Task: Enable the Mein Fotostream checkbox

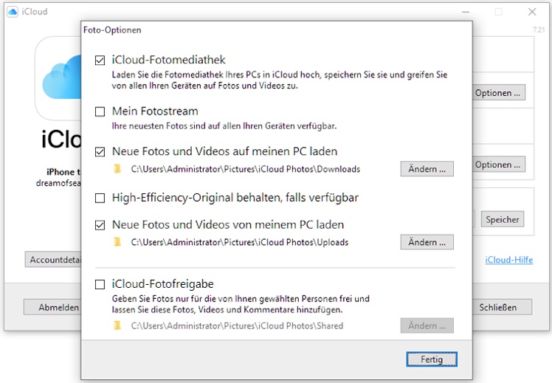Action: point(100,111)
